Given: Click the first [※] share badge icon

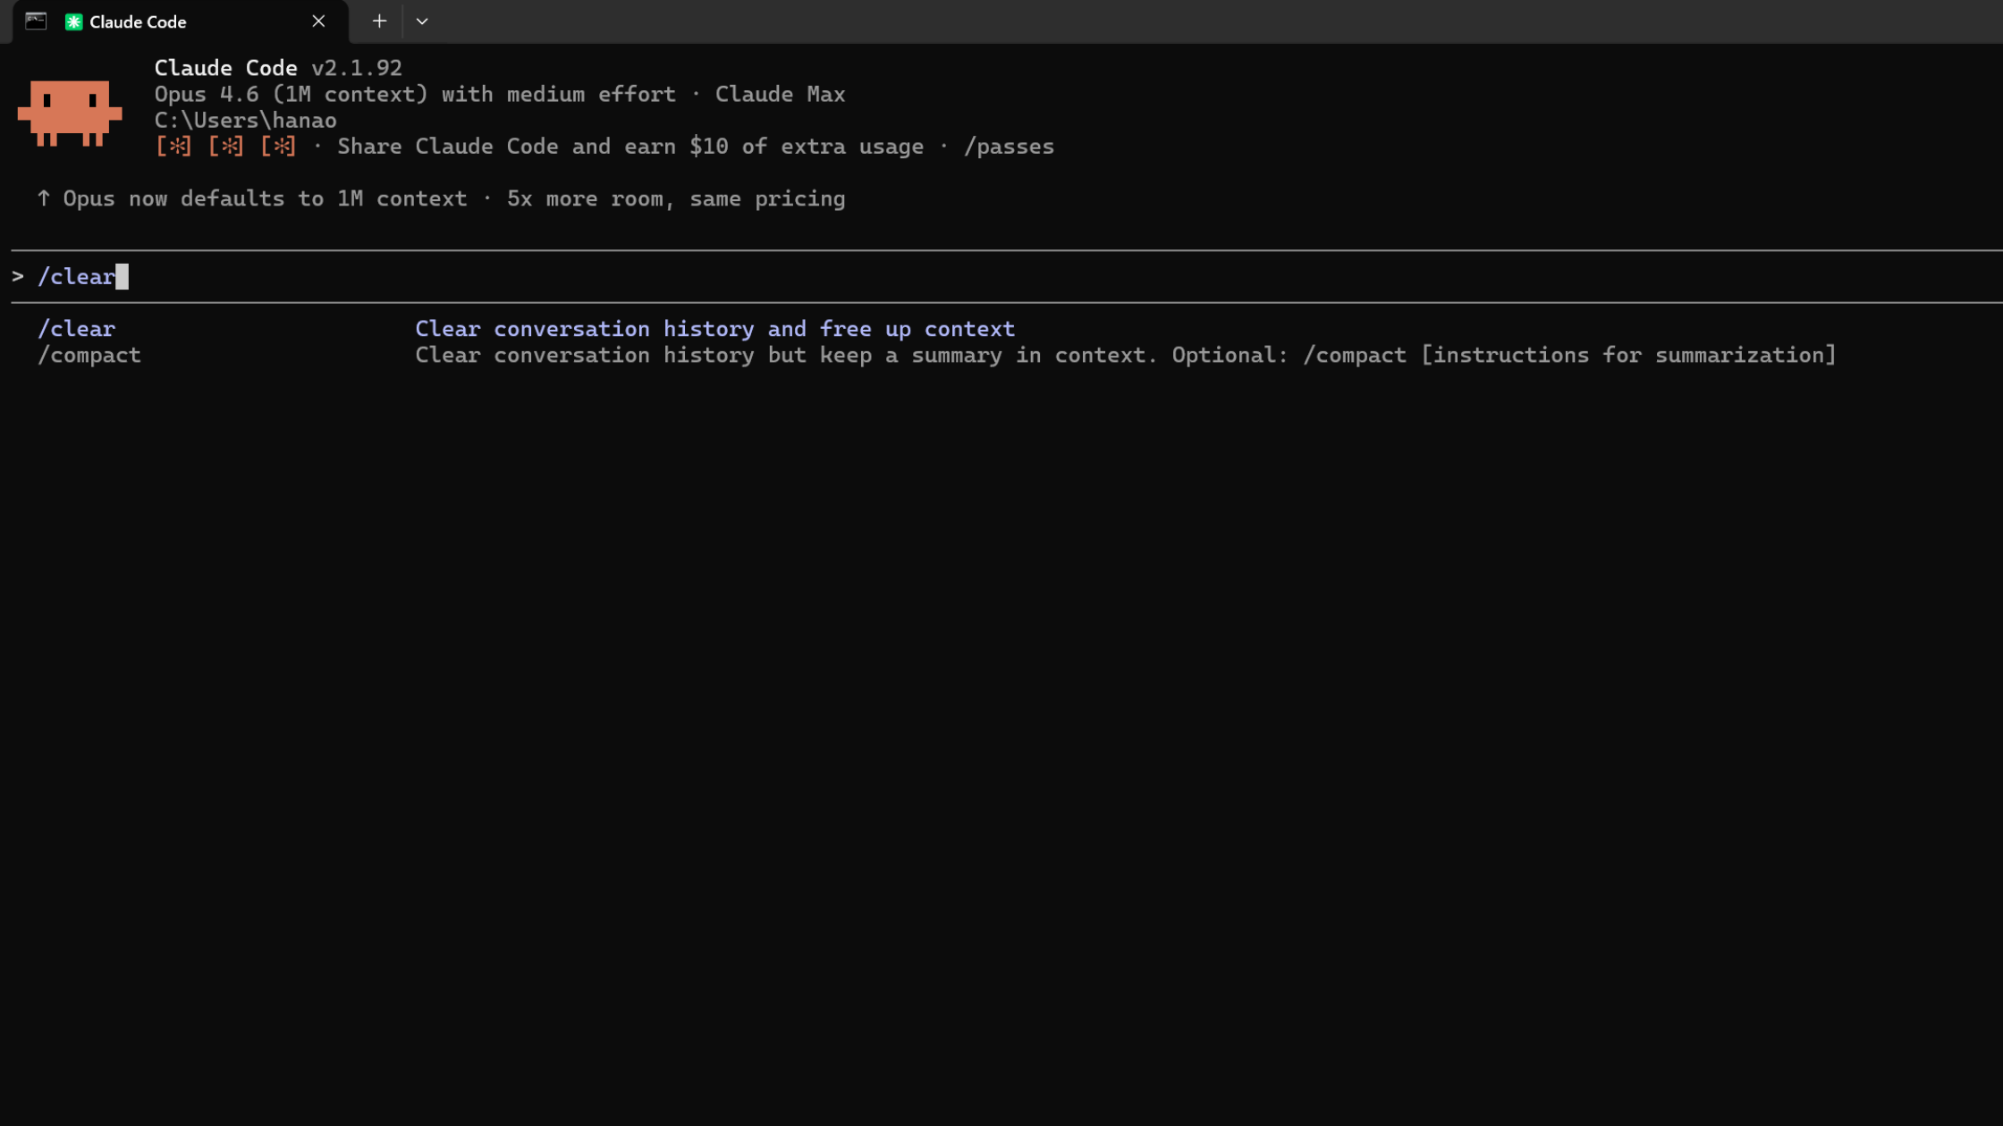Looking at the screenshot, I should click(175, 146).
